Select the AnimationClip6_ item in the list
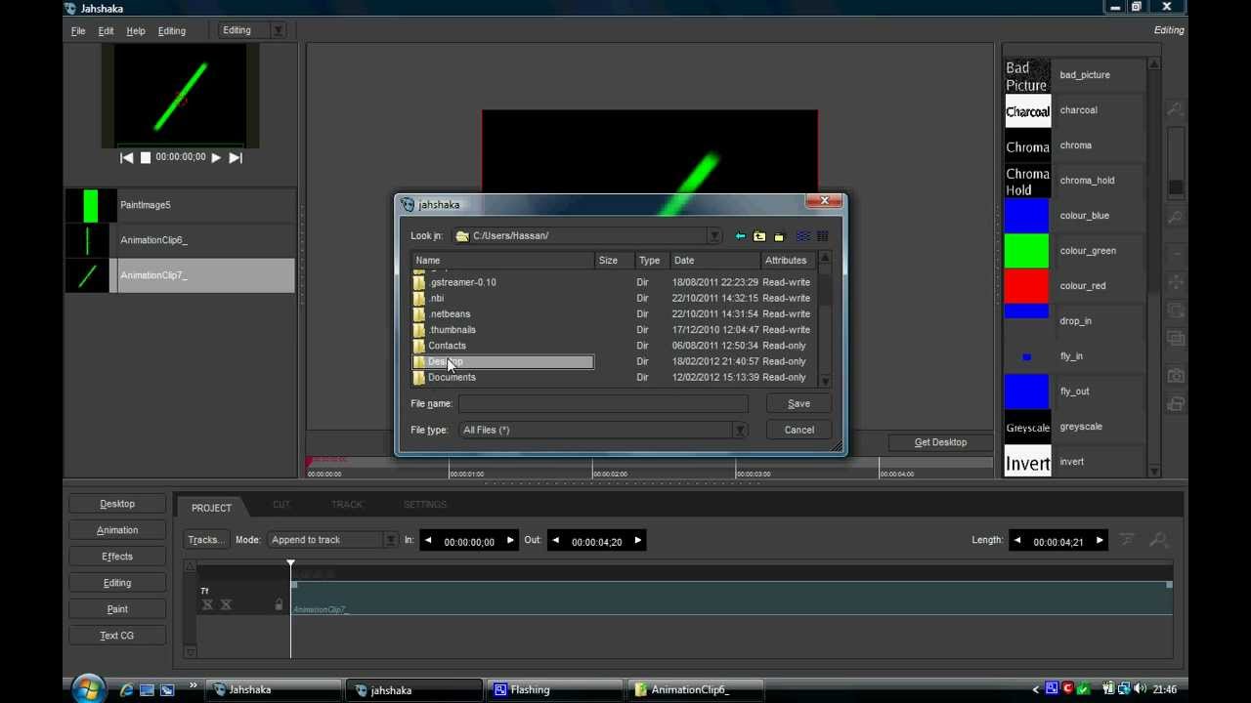 [x=180, y=240]
